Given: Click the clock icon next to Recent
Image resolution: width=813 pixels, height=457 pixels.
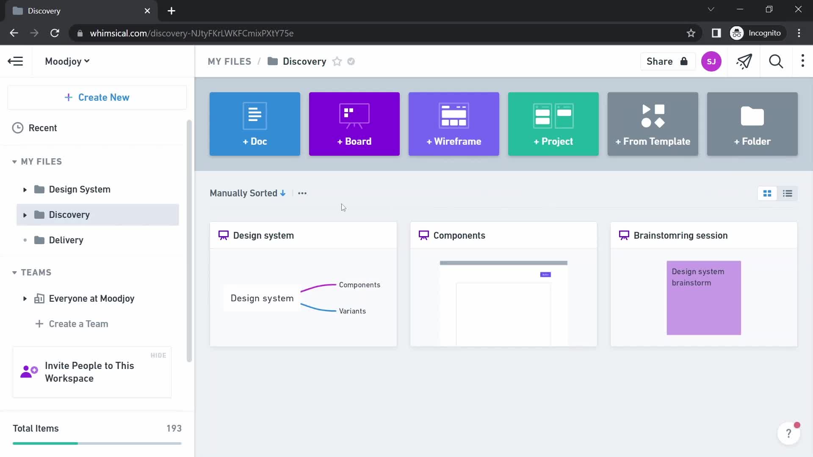Looking at the screenshot, I should [x=18, y=128].
